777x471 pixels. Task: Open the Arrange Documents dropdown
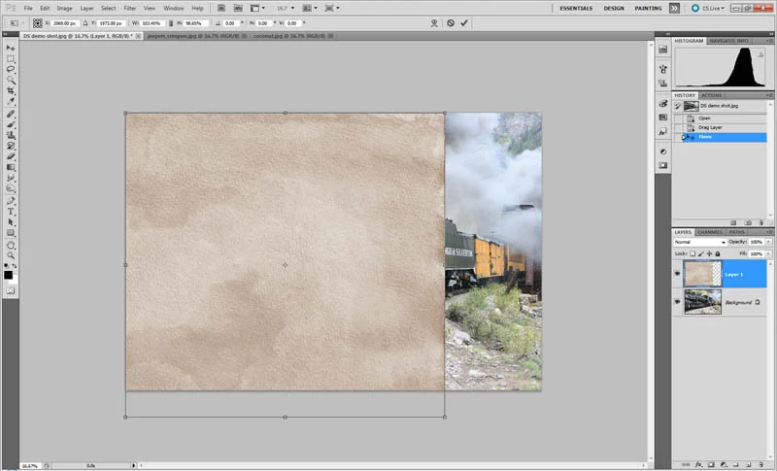coord(308,9)
